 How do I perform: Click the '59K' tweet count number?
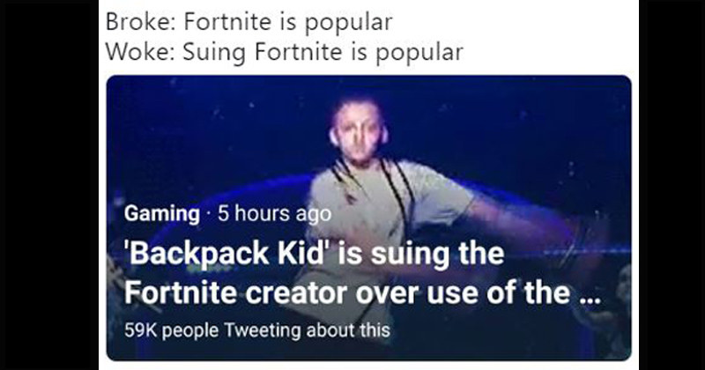pyautogui.click(x=141, y=330)
